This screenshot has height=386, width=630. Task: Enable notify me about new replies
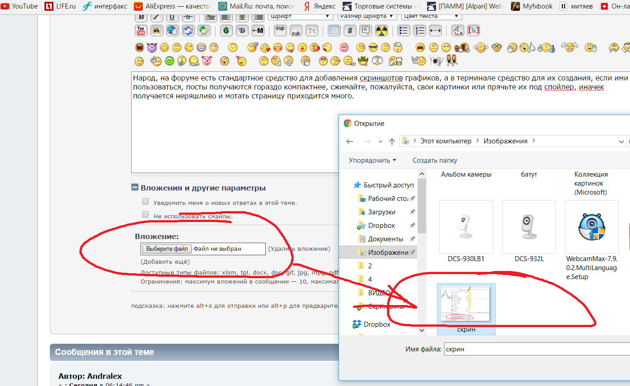145,201
